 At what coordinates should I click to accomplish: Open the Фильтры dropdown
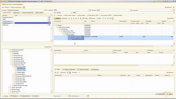[x=7, y=7]
